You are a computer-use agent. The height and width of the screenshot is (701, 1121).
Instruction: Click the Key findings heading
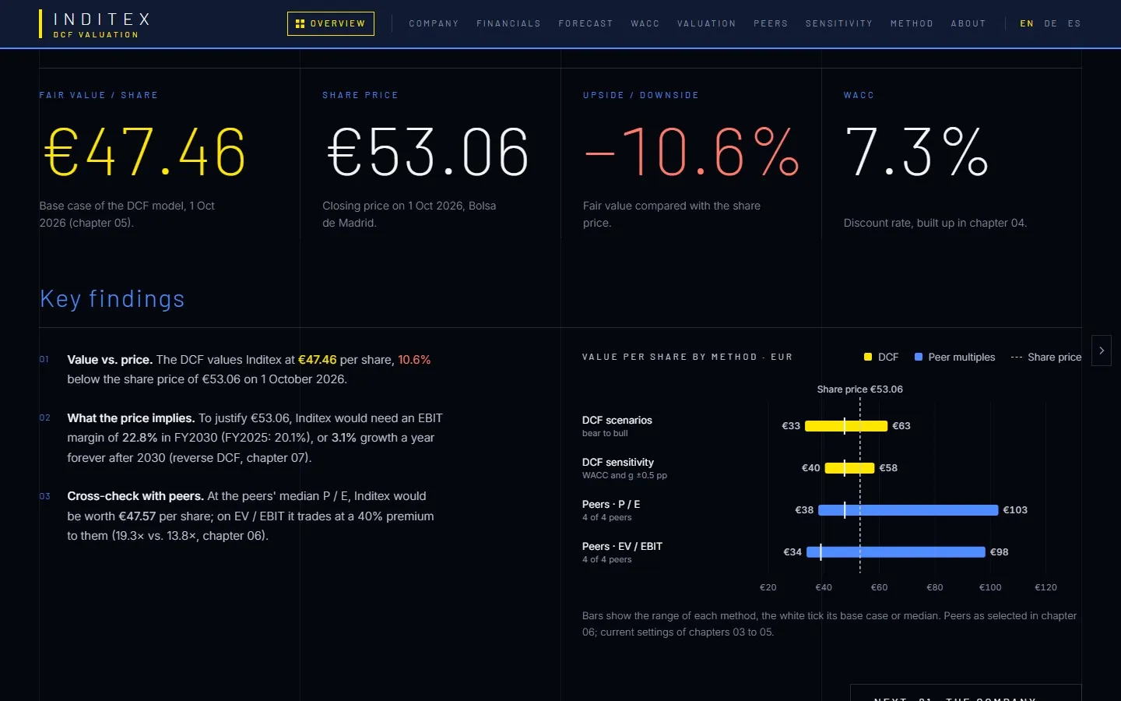coord(112,299)
